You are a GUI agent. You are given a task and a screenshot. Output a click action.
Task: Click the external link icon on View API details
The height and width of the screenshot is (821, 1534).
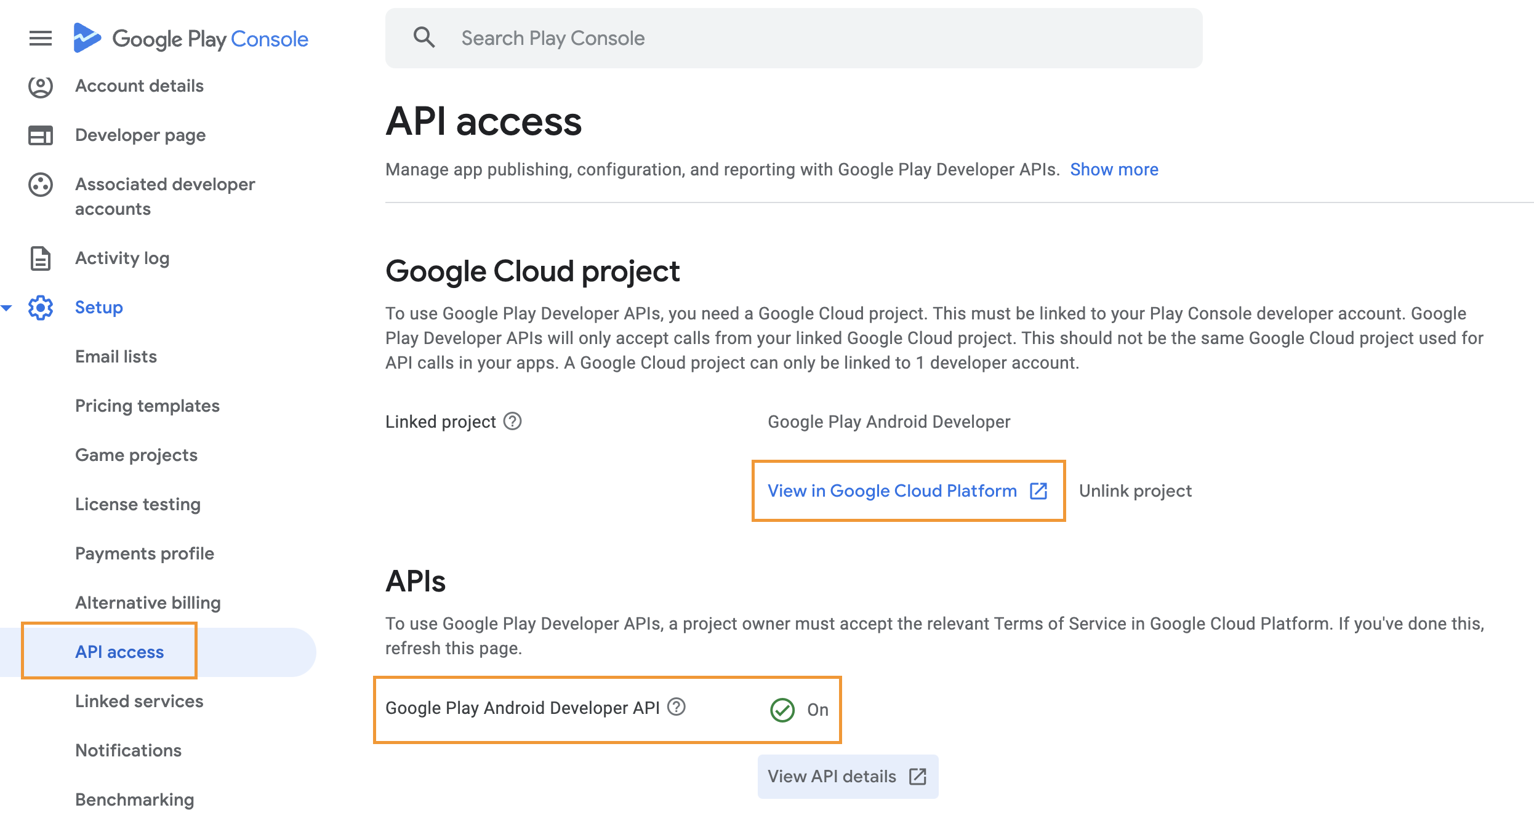[918, 776]
